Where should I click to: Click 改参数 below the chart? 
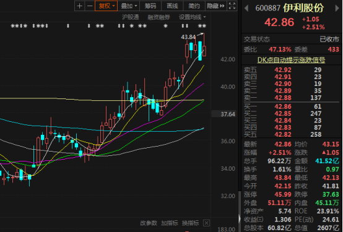149,223
